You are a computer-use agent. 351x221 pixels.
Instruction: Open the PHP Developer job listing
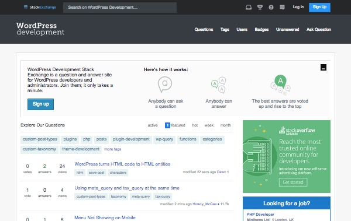click(x=260, y=215)
